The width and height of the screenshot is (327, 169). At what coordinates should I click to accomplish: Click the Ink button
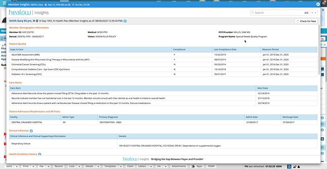click(159, 166)
